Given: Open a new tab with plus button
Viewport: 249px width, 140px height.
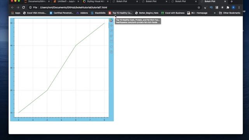Looking at the screenshot, I should [x=231, y=2].
